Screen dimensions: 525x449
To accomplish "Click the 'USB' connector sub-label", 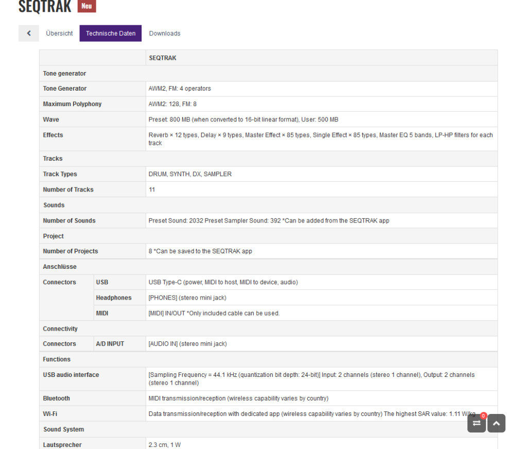I will point(102,282).
